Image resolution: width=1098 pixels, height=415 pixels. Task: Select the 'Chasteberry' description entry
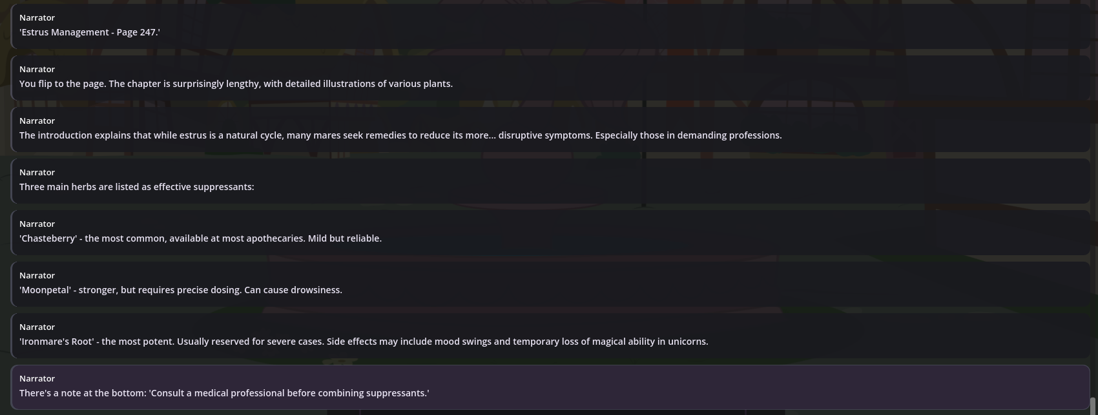(550, 232)
